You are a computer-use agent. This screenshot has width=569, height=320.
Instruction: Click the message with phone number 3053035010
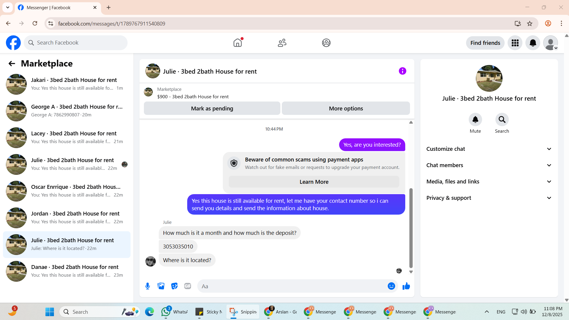tap(178, 246)
